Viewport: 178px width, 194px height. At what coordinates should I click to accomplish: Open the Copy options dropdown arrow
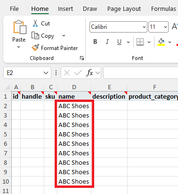click(x=64, y=35)
